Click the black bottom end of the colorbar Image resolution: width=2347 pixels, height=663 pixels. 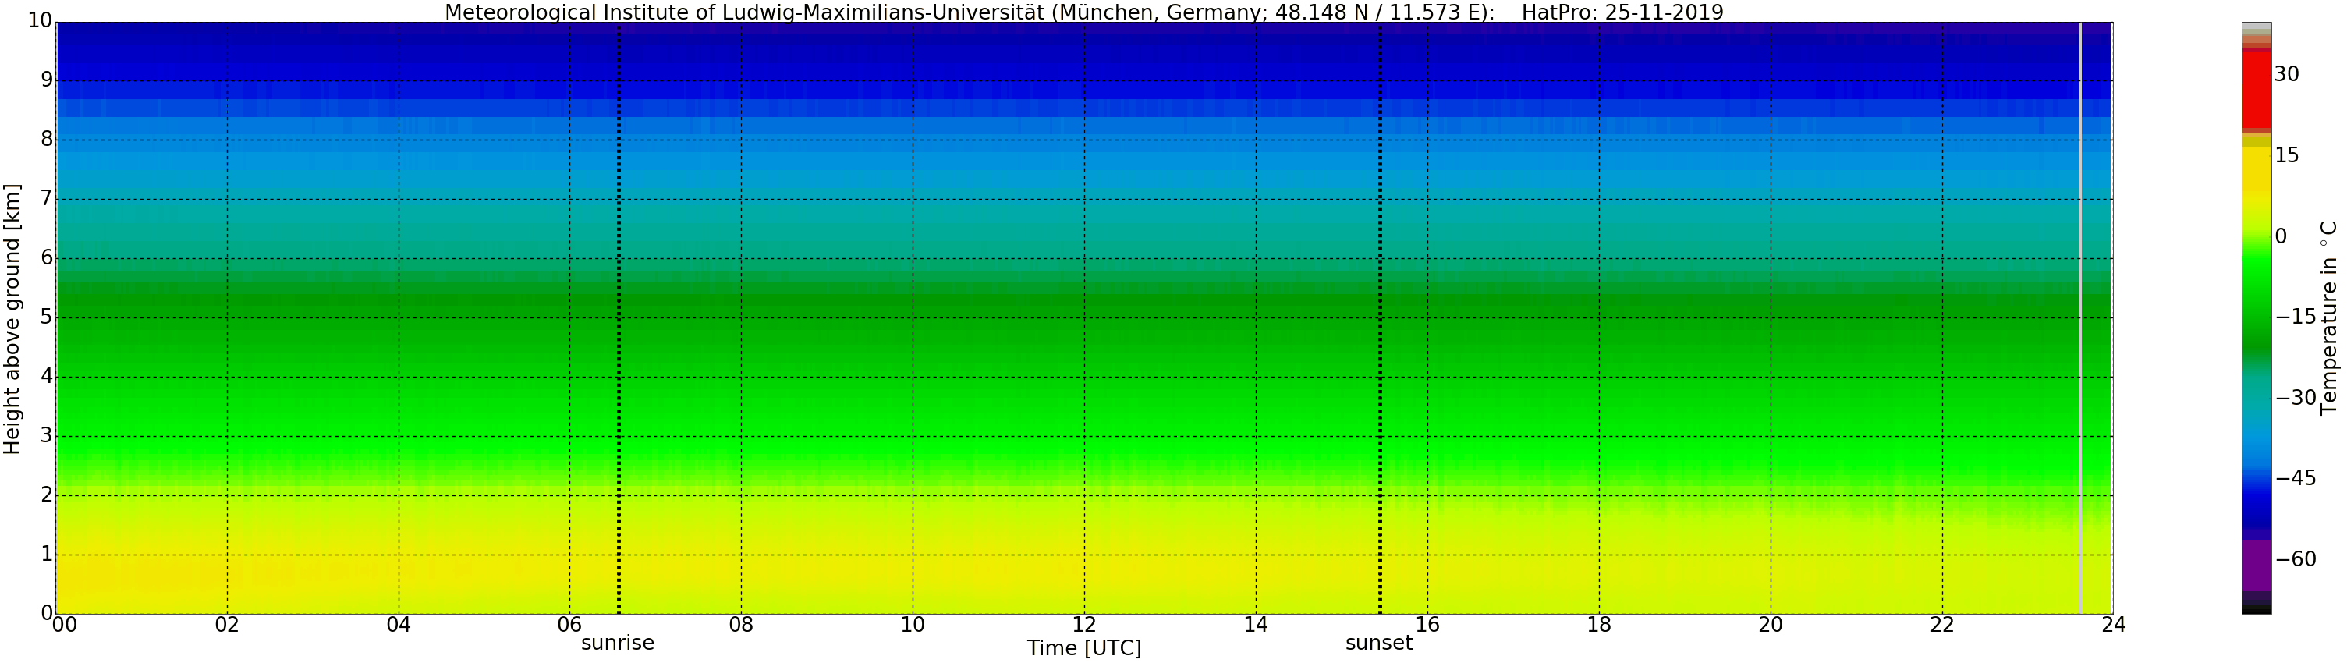pos(2256,610)
